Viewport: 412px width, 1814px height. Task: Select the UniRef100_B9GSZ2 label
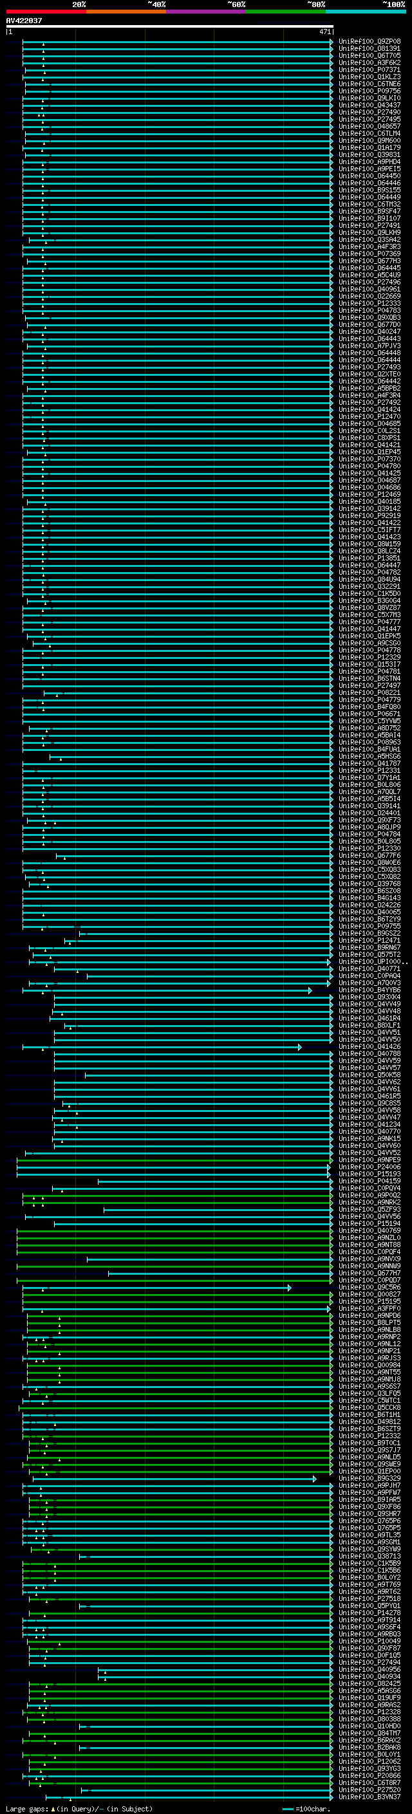click(x=370, y=933)
